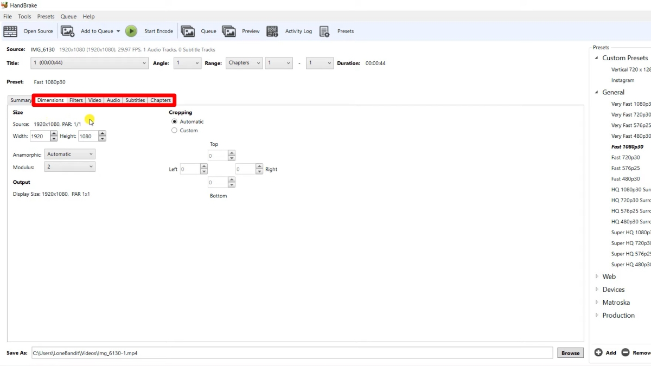
Task: Click the Preview label
Action: (251, 31)
